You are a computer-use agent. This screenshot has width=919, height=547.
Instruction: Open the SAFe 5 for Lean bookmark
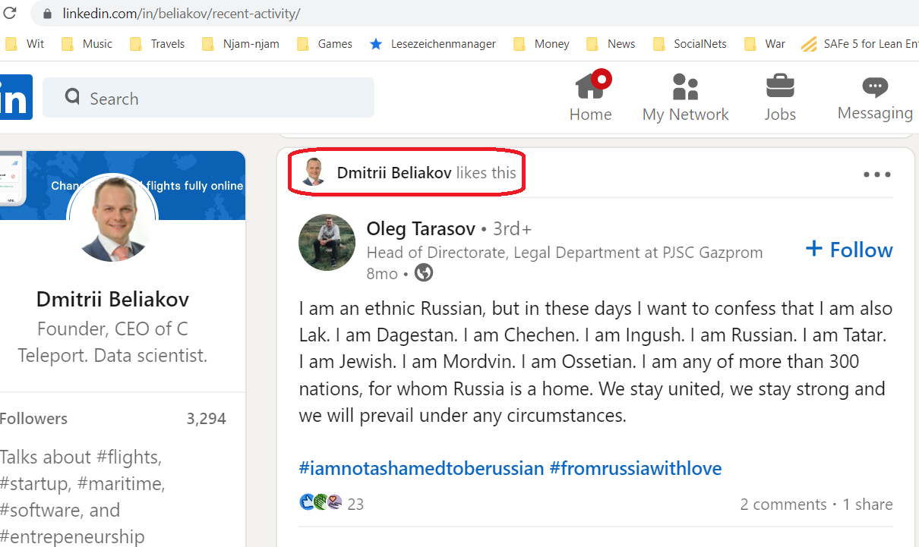860,44
